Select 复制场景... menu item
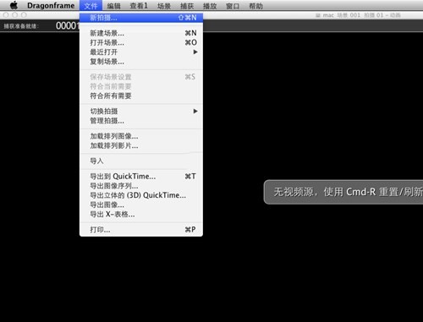423x322 pixels. tap(141, 62)
